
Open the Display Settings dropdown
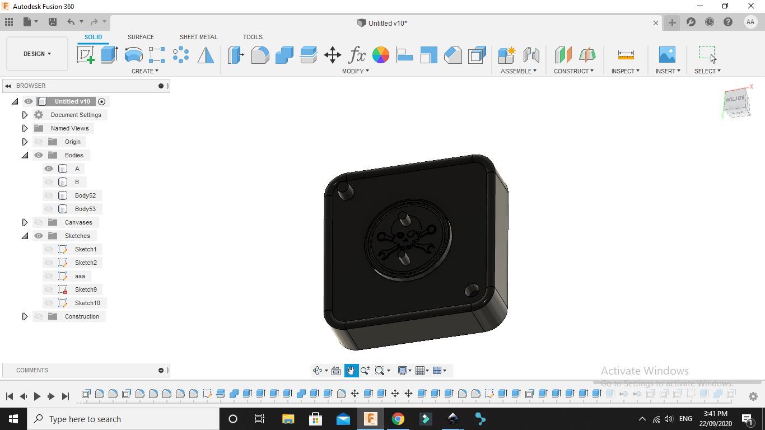click(404, 371)
